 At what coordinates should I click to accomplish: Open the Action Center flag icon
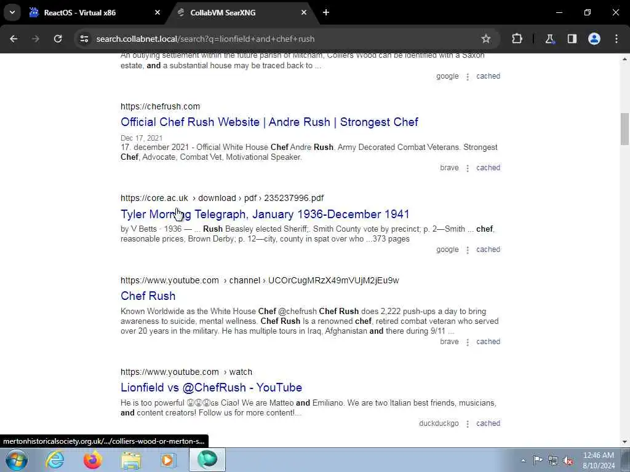pos(538,460)
